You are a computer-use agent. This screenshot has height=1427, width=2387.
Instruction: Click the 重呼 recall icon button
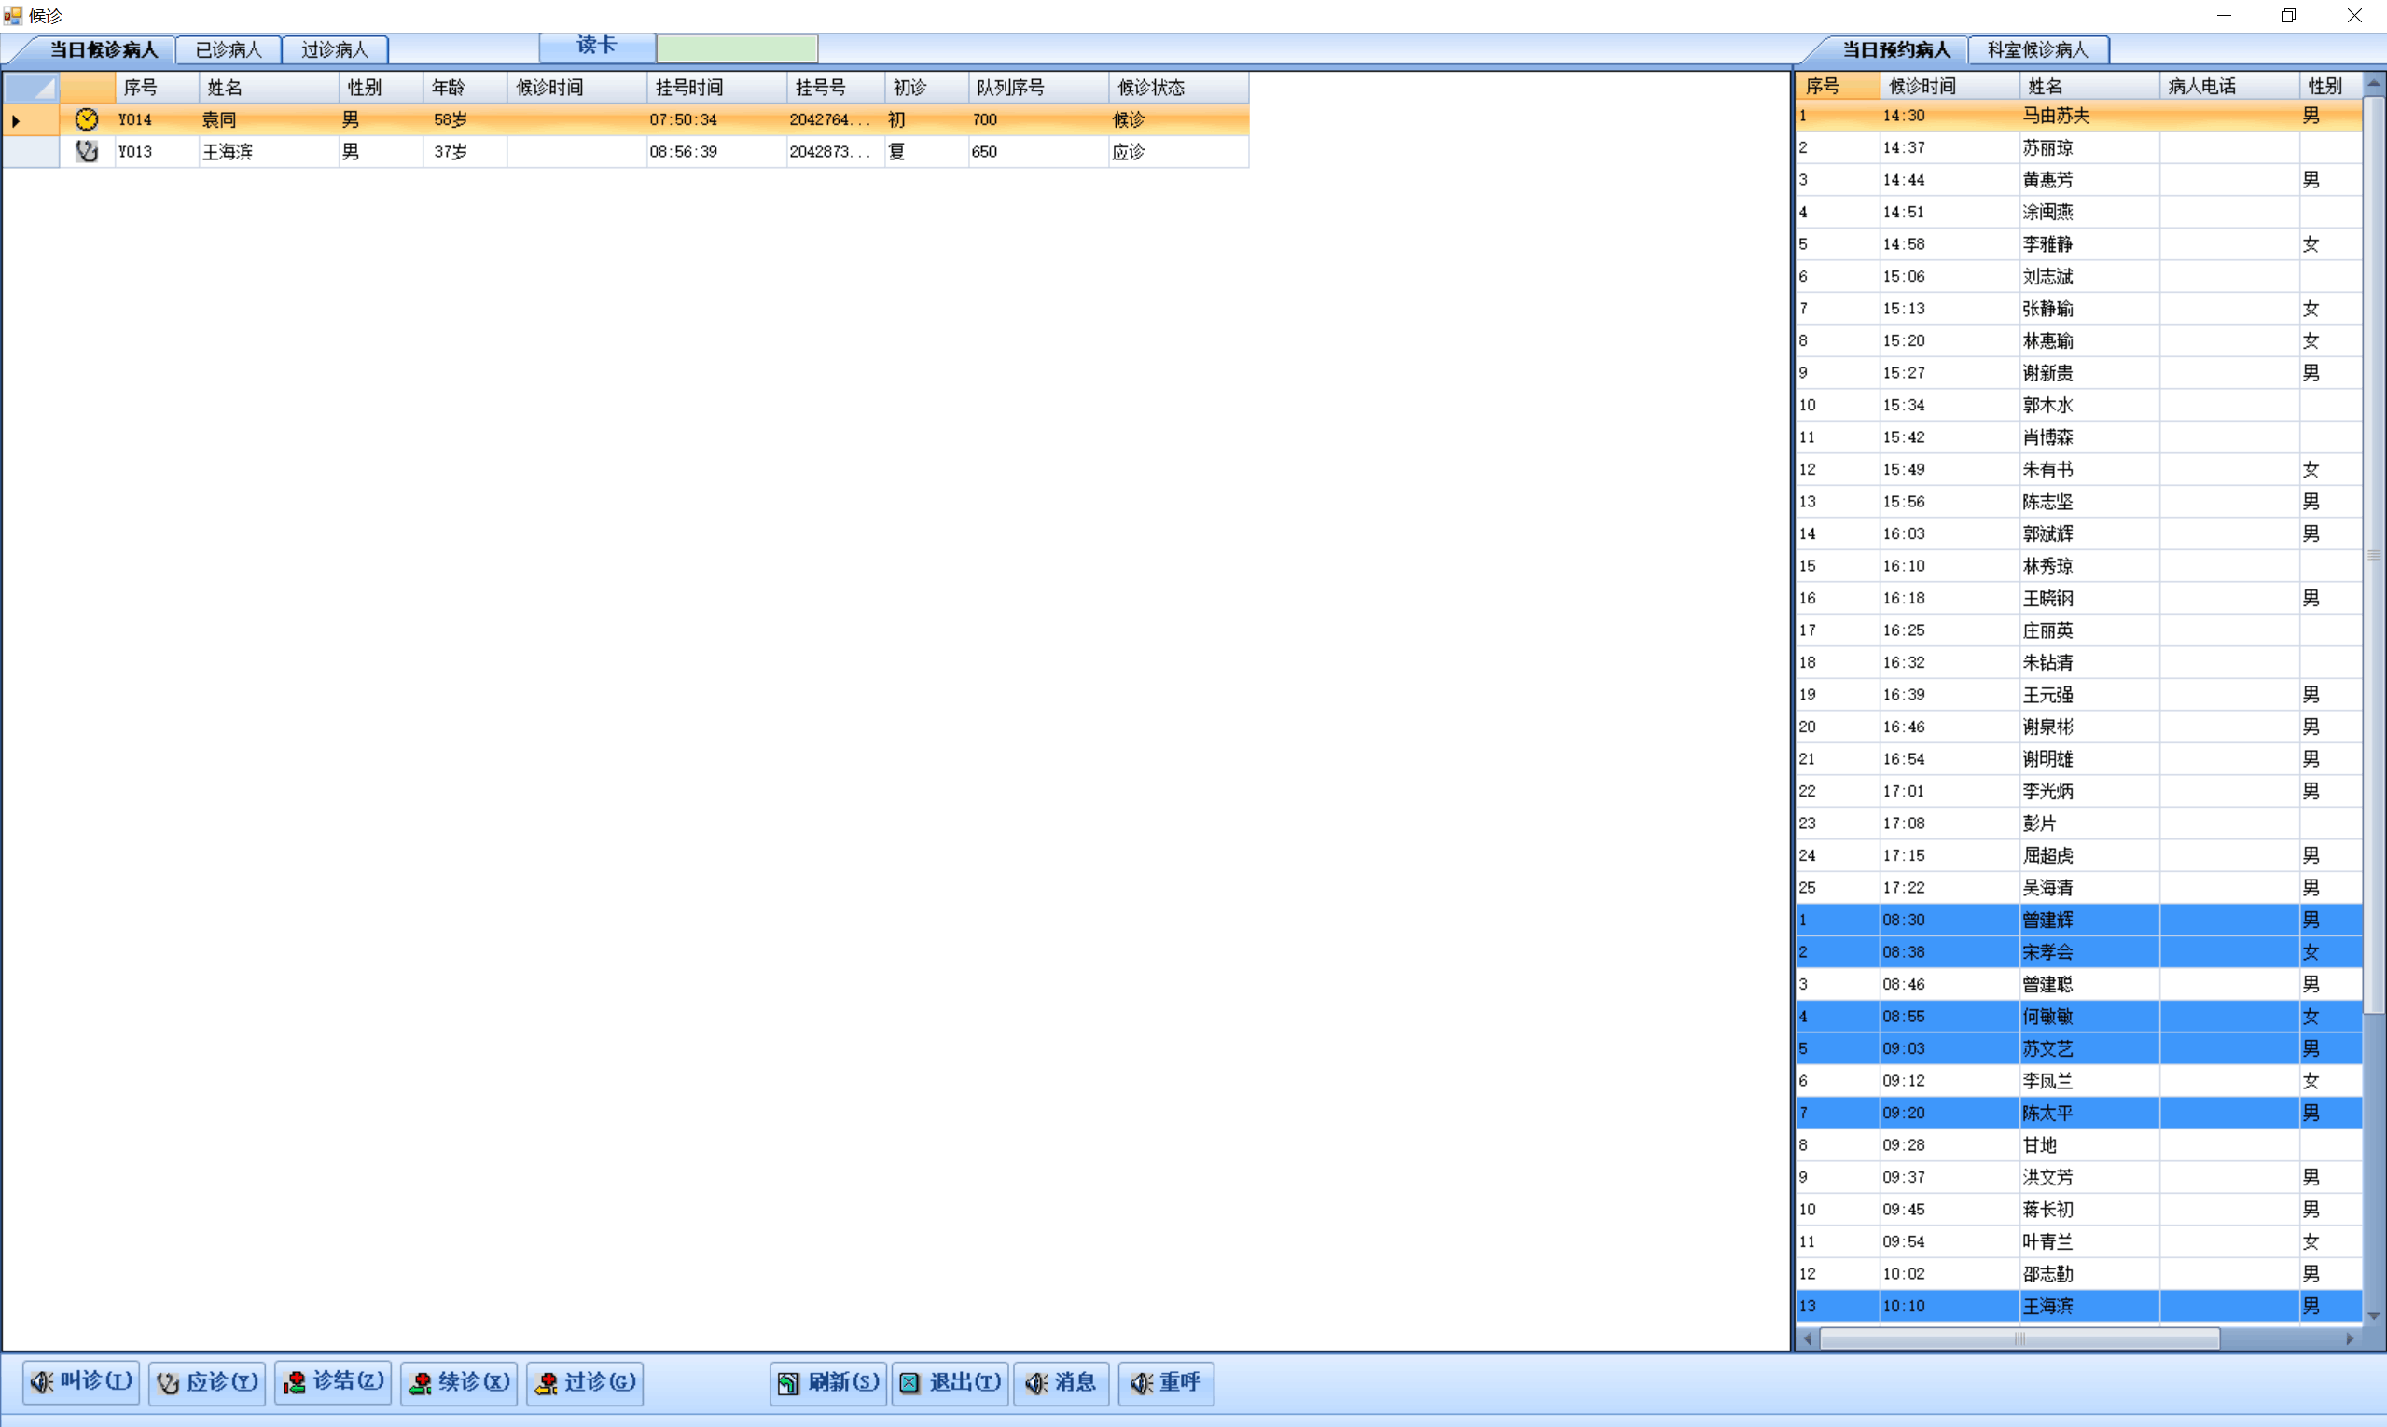1141,1383
